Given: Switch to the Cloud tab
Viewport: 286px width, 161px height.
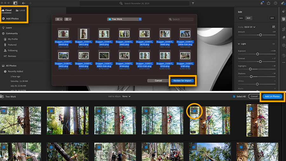Looking at the screenshot, I should click(x=7, y=10).
